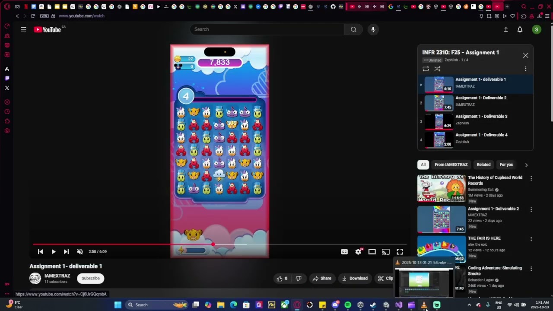Dislike the video with thumbs down
The image size is (553, 311).
[x=299, y=278]
